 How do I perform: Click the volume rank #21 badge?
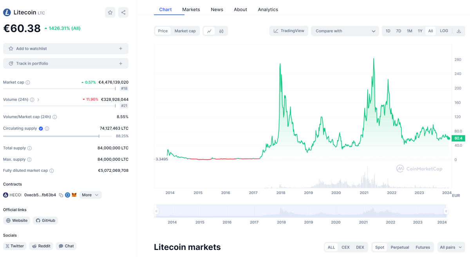124,106
